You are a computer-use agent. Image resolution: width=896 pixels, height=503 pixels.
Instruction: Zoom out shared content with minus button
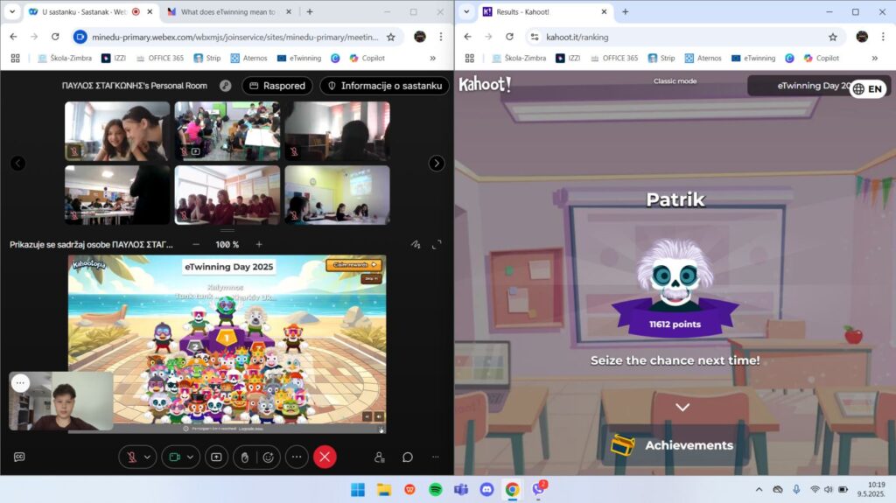click(196, 244)
